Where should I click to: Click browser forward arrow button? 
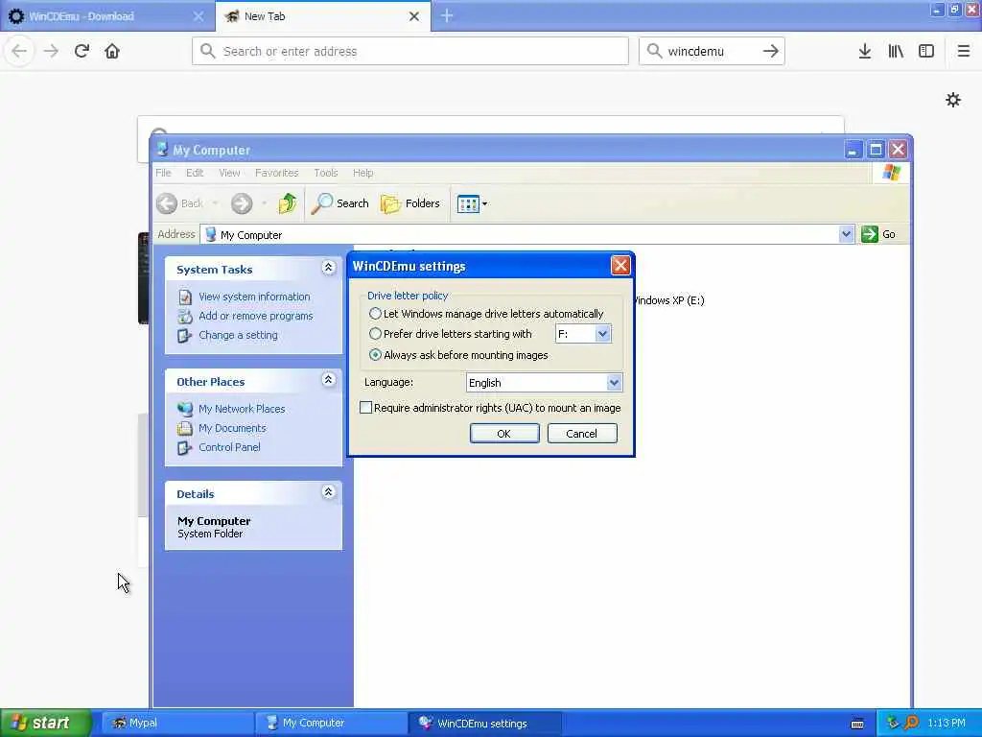click(52, 51)
